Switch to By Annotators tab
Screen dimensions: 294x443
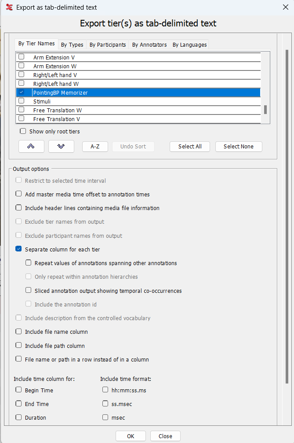149,44
